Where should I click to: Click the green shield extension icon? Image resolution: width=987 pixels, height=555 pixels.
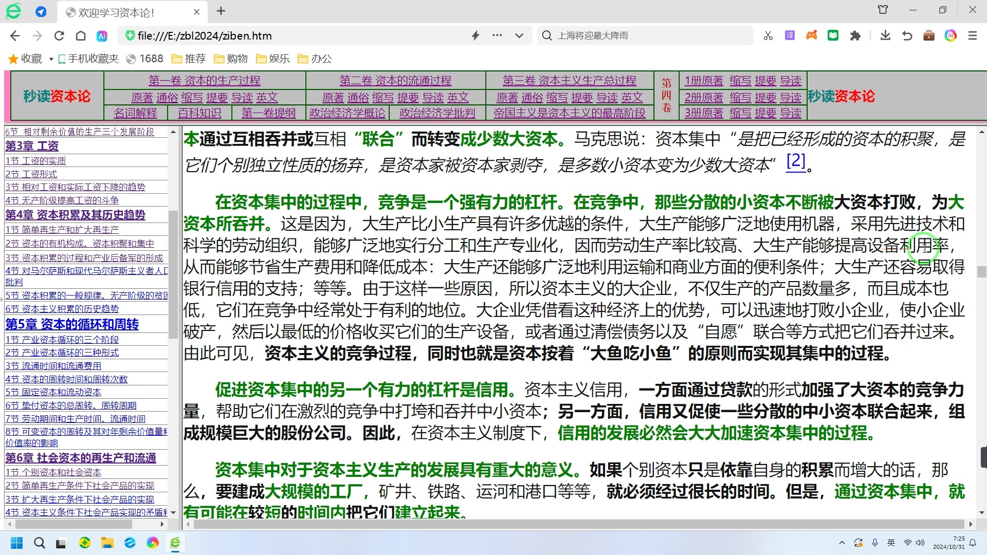[833, 35]
